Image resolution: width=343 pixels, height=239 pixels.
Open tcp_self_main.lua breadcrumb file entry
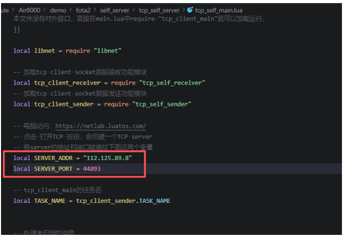pyautogui.click(x=218, y=10)
